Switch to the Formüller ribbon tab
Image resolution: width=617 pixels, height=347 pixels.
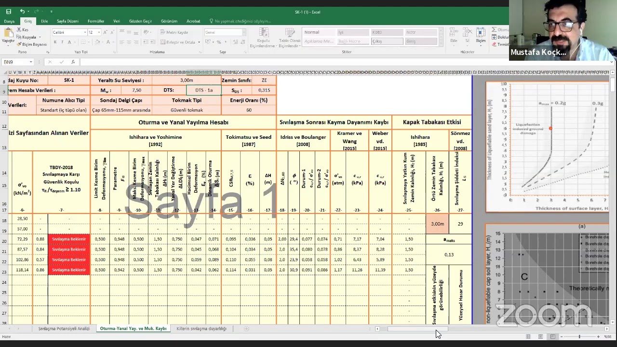(96, 21)
